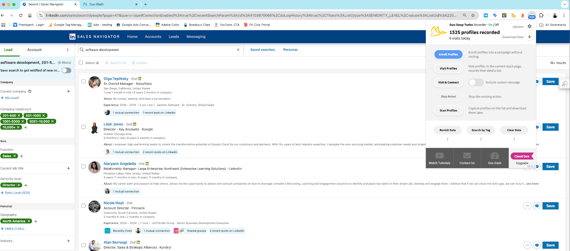Click LinkedIn Sales Navigator logo
The image size is (570, 251).
pyautogui.click(x=94, y=37)
